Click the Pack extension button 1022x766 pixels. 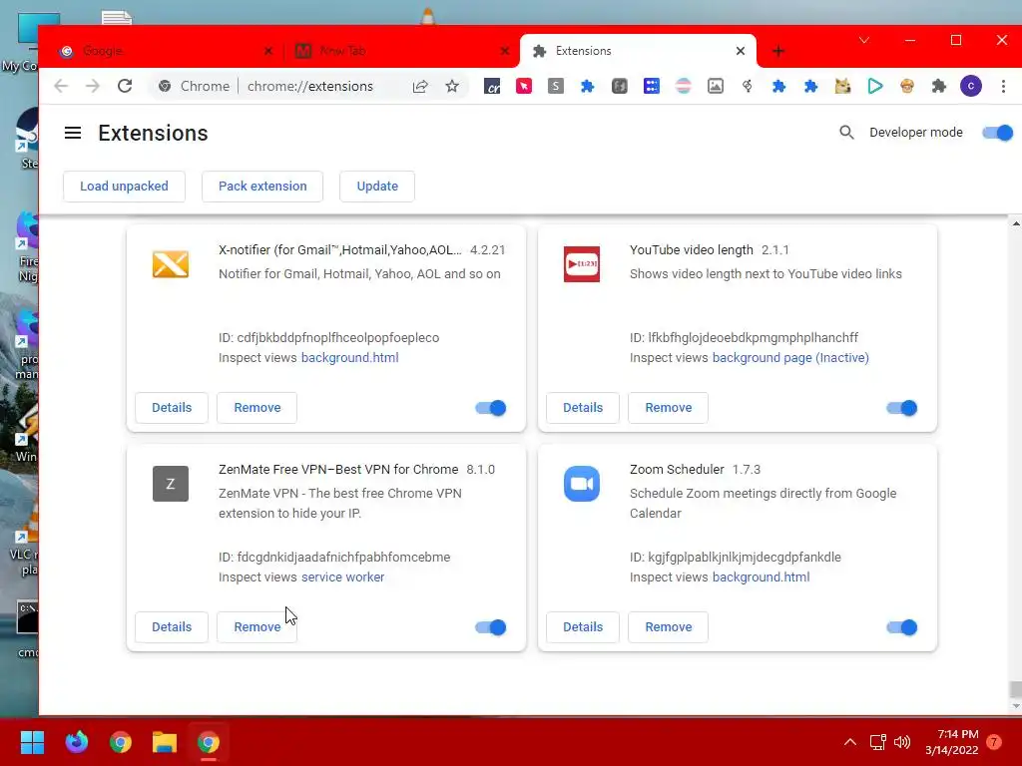tap(262, 187)
